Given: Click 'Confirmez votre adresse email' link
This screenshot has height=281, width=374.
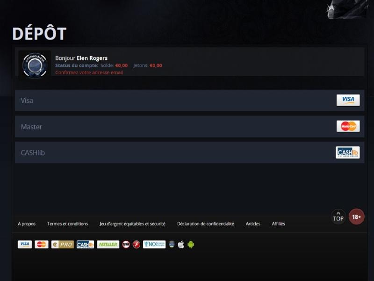Looking at the screenshot, I should [x=89, y=73].
